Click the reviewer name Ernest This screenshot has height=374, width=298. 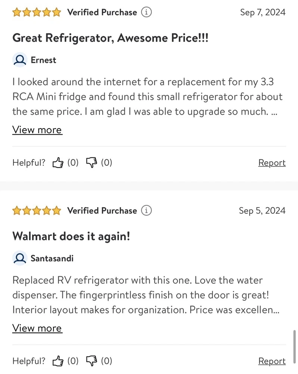pos(43,60)
